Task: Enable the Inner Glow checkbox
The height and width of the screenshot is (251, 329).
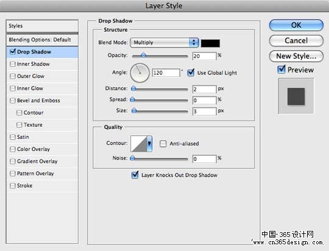Action: [x=13, y=88]
